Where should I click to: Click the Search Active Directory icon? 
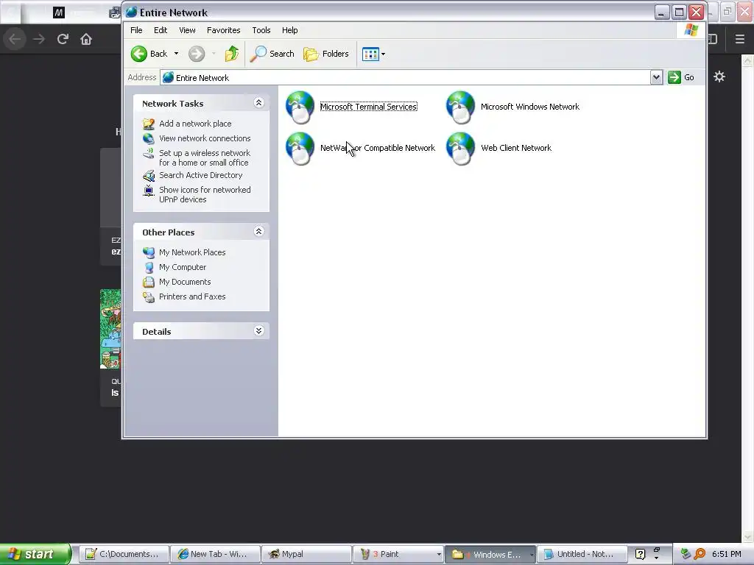point(149,176)
